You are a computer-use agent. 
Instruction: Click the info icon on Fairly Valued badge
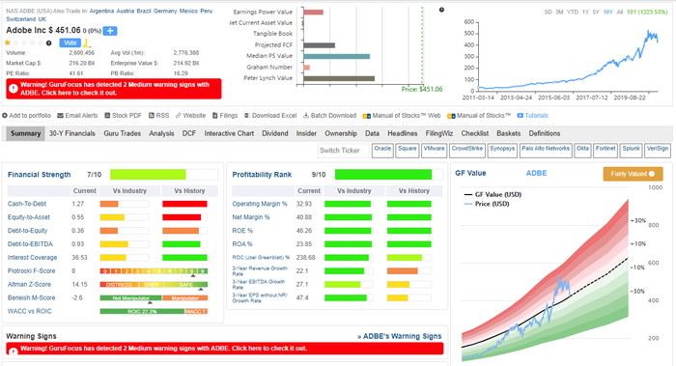tap(652, 174)
